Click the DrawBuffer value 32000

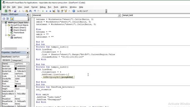[20, 79]
